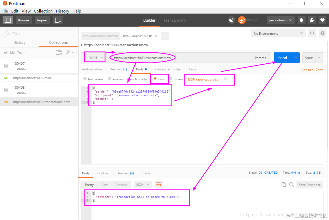Open the wrench settings icon

pyautogui.click(x=312, y=20)
